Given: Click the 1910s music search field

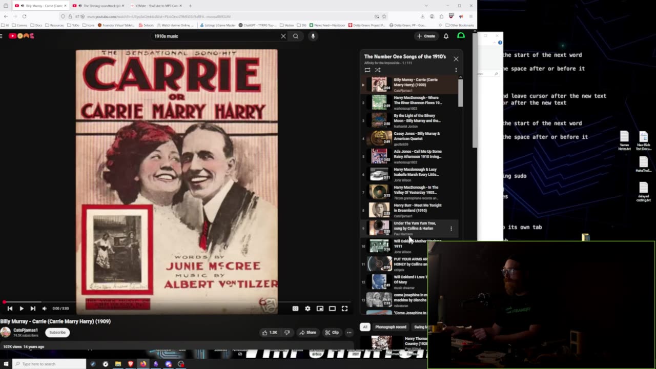Looking at the screenshot, I should (215, 36).
